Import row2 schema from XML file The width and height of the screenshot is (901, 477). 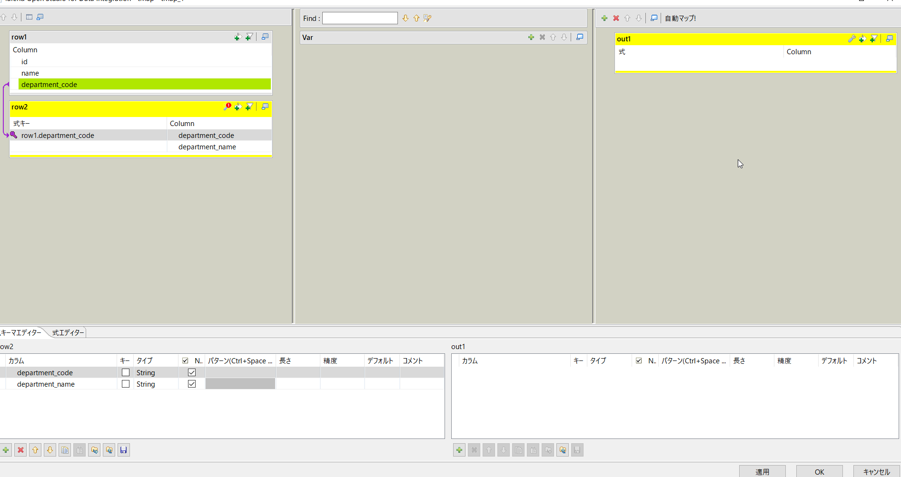click(x=109, y=450)
